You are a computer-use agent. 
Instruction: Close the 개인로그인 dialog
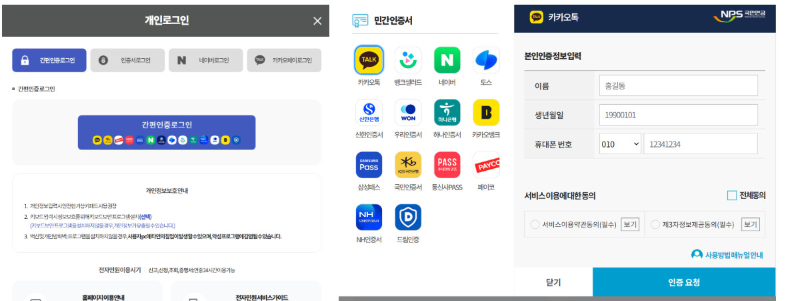click(x=317, y=21)
